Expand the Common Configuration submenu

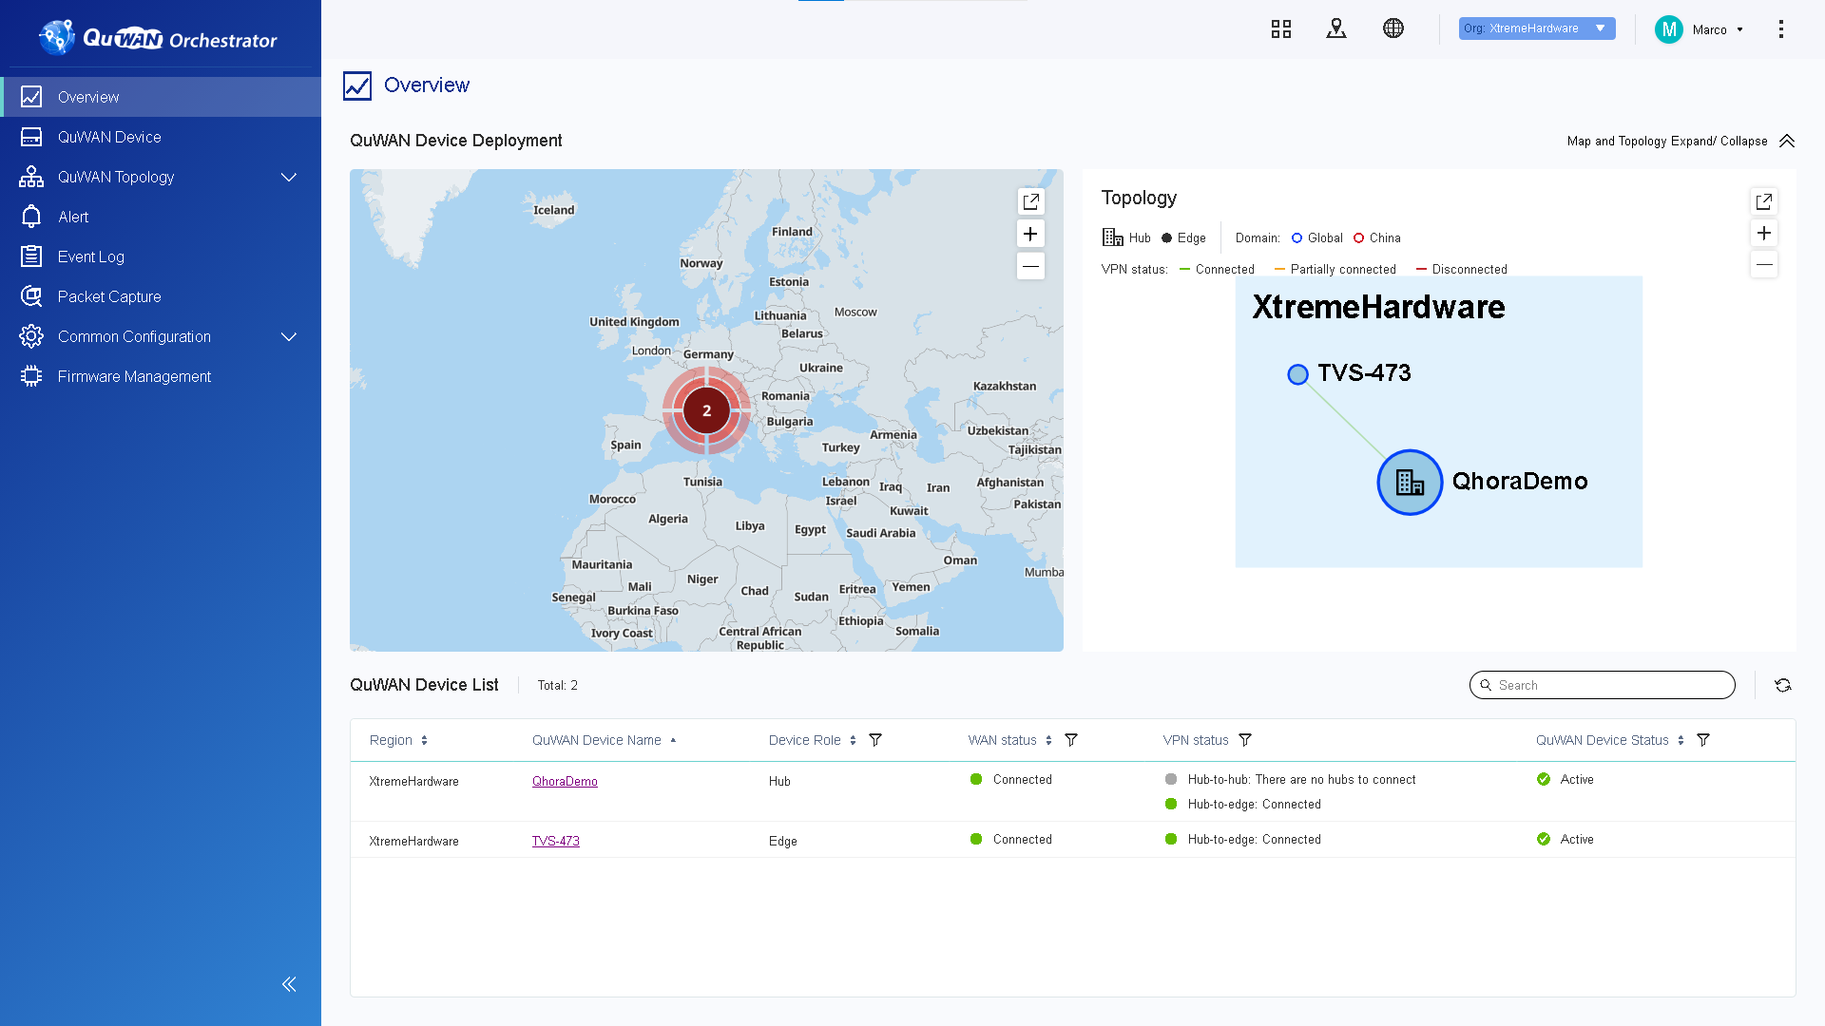(x=289, y=336)
